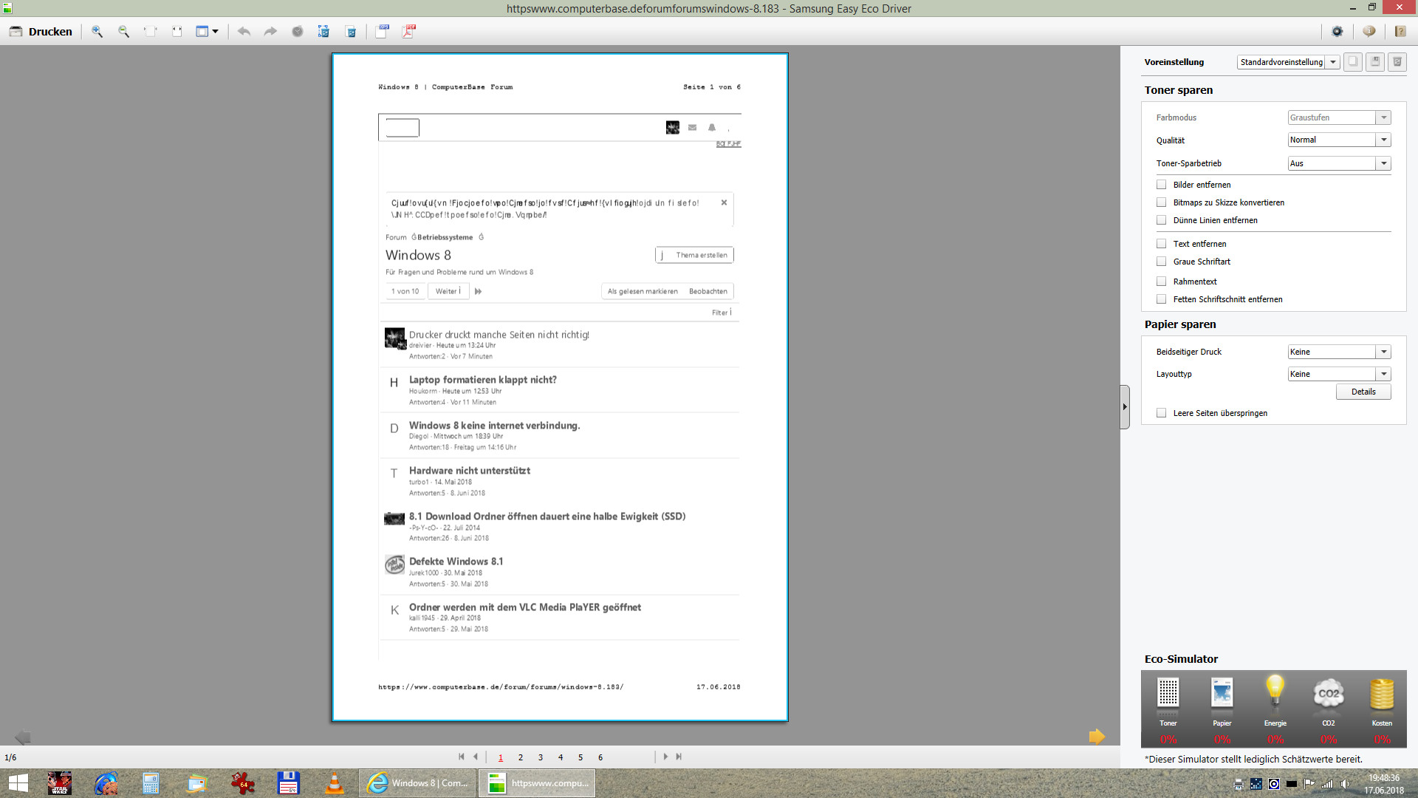Image resolution: width=1418 pixels, height=798 pixels.
Task: Open the help book icon
Action: (1400, 32)
